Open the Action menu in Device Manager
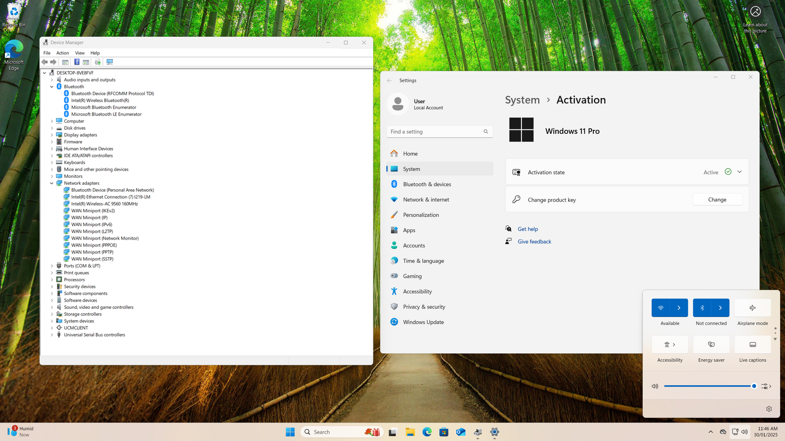Image resolution: width=785 pixels, height=441 pixels. pos(63,53)
